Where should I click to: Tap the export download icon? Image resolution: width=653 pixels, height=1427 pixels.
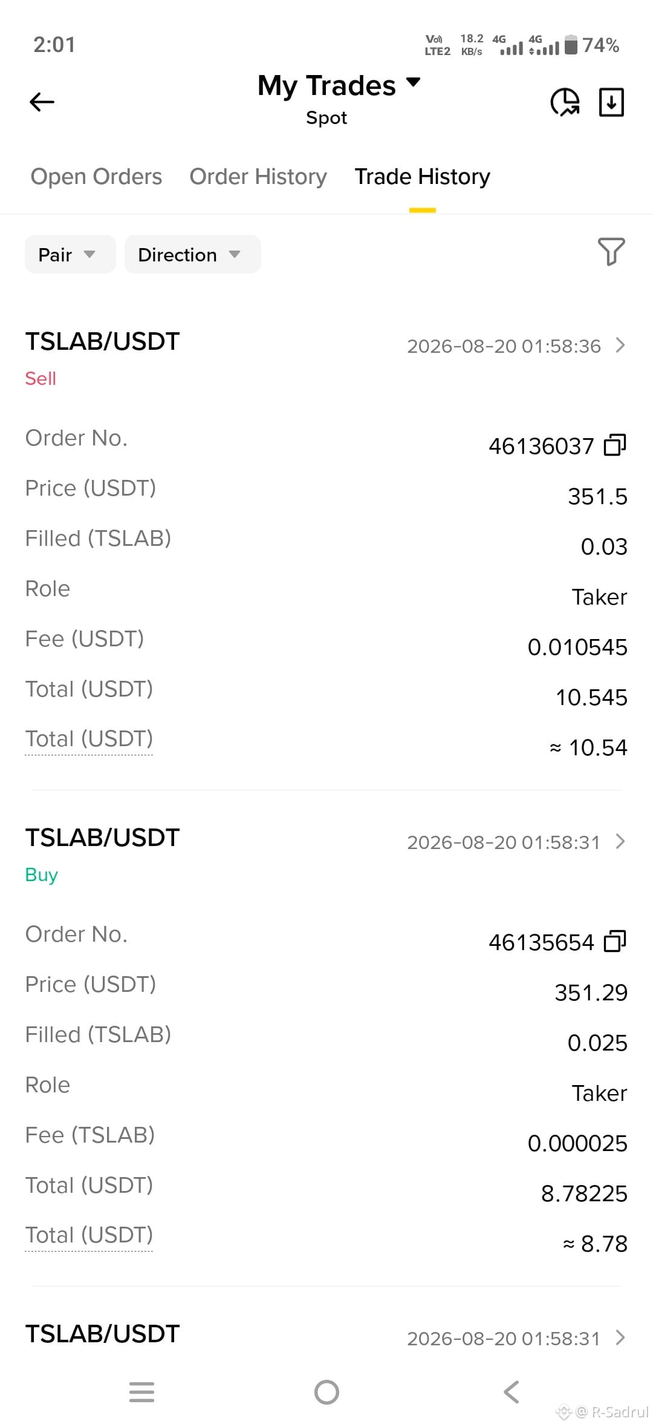click(611, 102)
